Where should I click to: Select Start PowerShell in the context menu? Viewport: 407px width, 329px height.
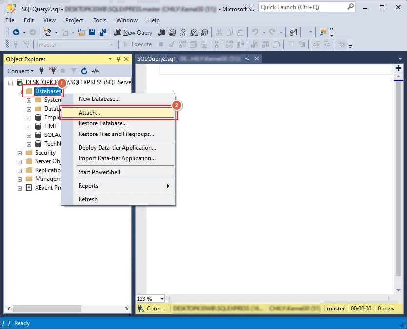click(119, 172)
